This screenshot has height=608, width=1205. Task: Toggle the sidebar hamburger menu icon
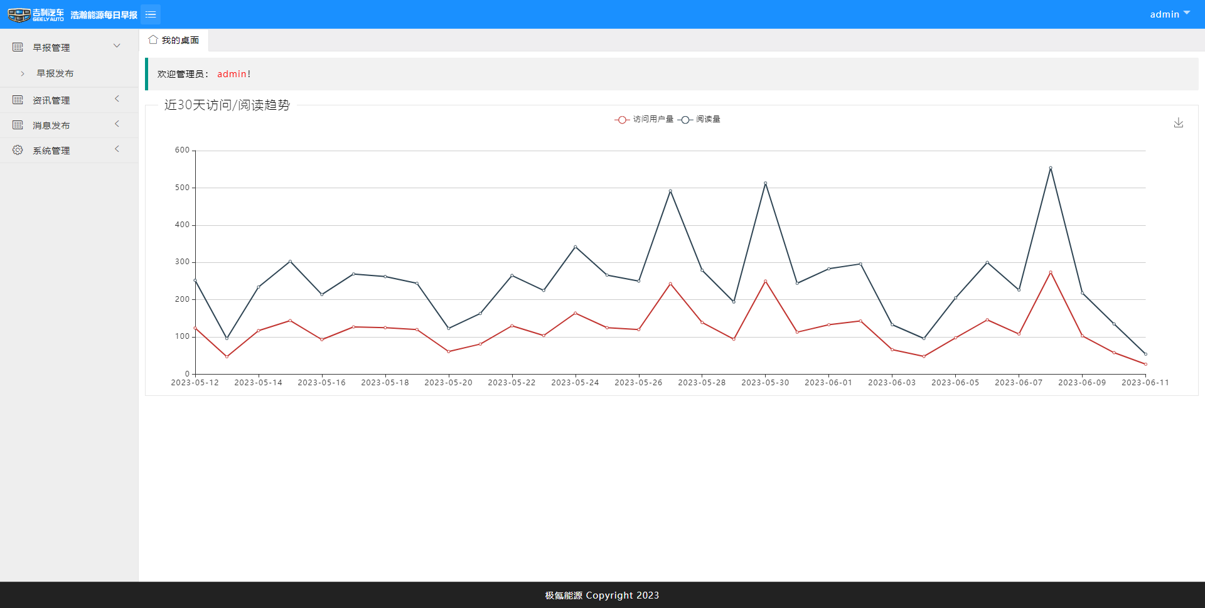(151, 14)
